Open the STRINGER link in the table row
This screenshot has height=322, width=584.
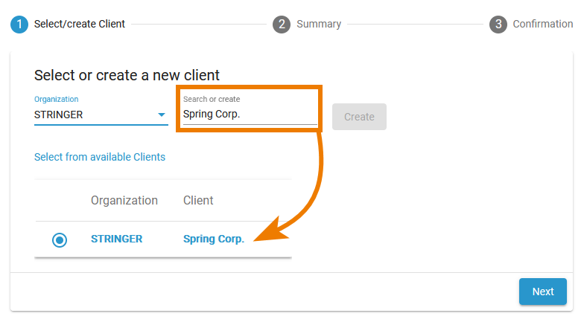pyautogui.click(x=116, y=239)
